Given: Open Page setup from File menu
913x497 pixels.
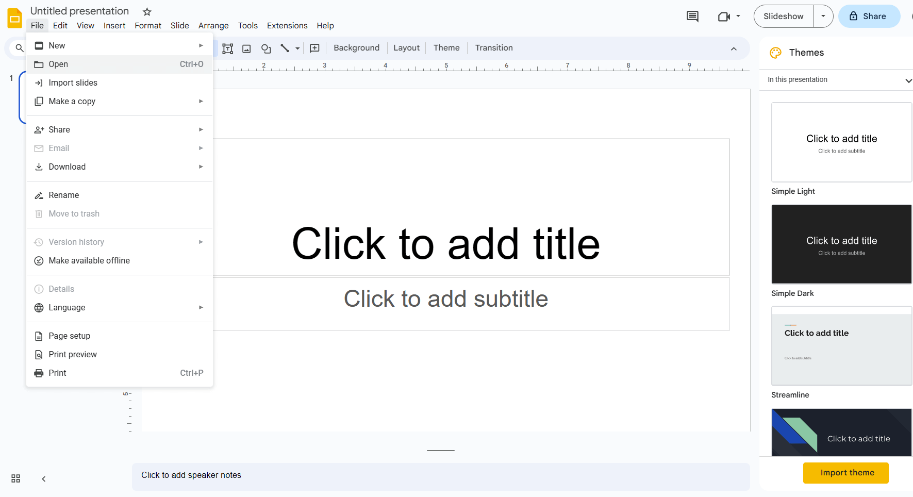Looking at the screenshot, I should 120,336.
